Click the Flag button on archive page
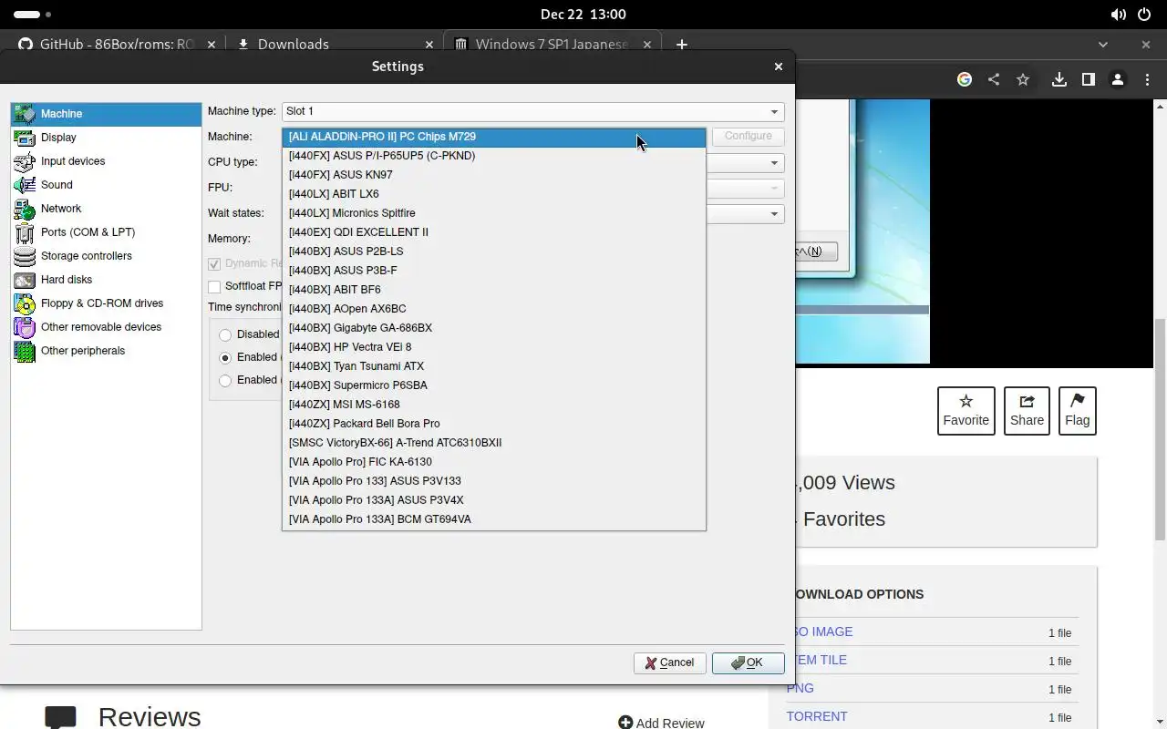 [1077, 410]
